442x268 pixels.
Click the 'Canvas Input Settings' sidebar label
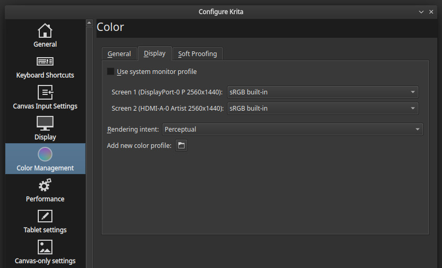[45, 106]
